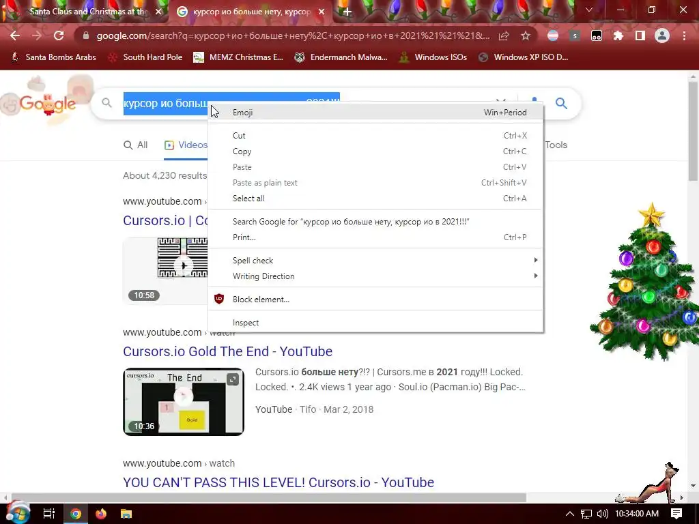Expand the Writing Direction submenu

[x=375, y=276]
